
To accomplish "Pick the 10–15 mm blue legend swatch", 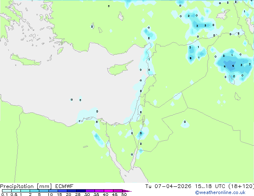I will [x=53, y=191].
